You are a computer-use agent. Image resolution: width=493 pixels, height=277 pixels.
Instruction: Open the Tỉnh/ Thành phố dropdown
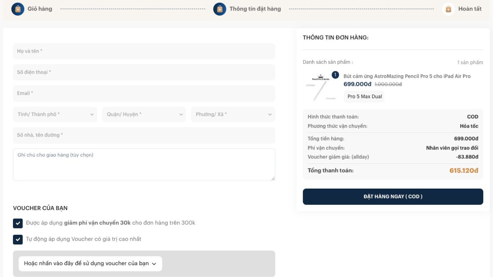[x=55, y=114]
